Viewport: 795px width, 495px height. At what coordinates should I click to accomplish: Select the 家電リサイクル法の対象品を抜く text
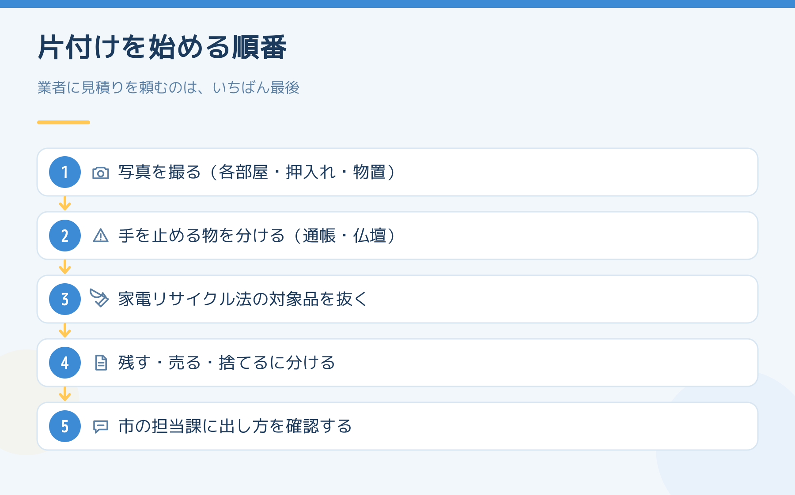click(243, 299)
